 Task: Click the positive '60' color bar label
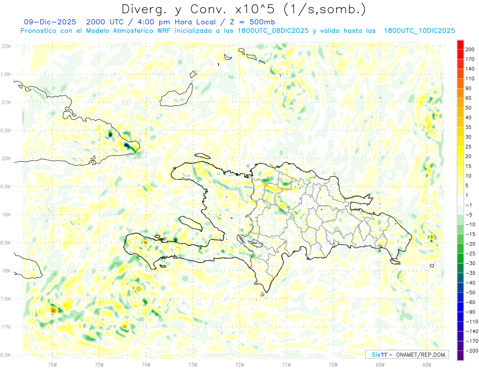[x=469, y=98]
